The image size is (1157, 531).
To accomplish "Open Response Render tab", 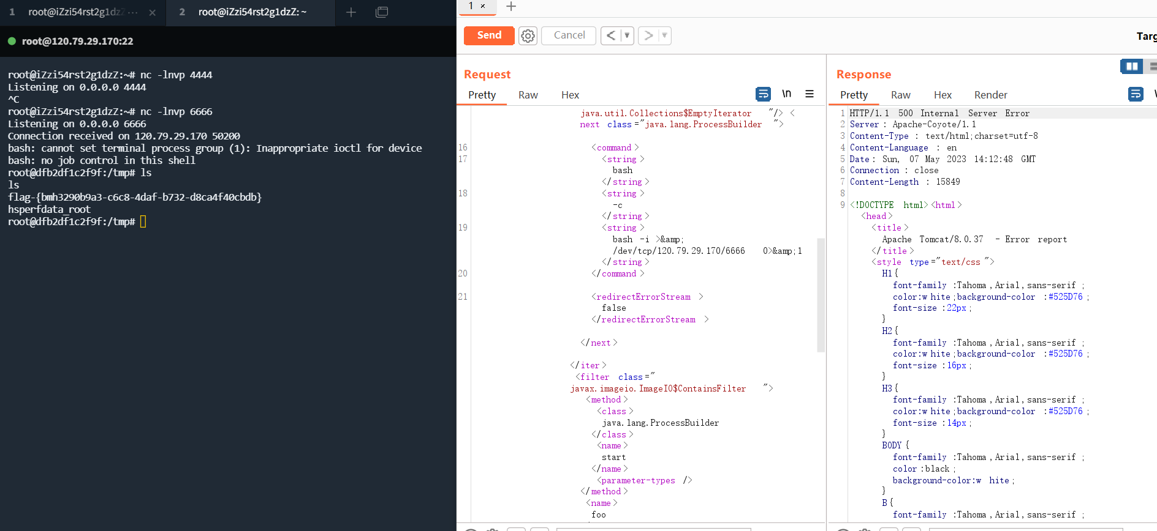I will tap(990, 95).
